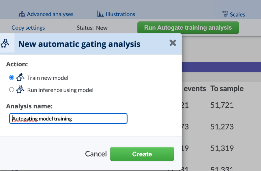Close the New automatic gating analysis dialog
This screenshot has width=261, height=171.
point(173,43)
